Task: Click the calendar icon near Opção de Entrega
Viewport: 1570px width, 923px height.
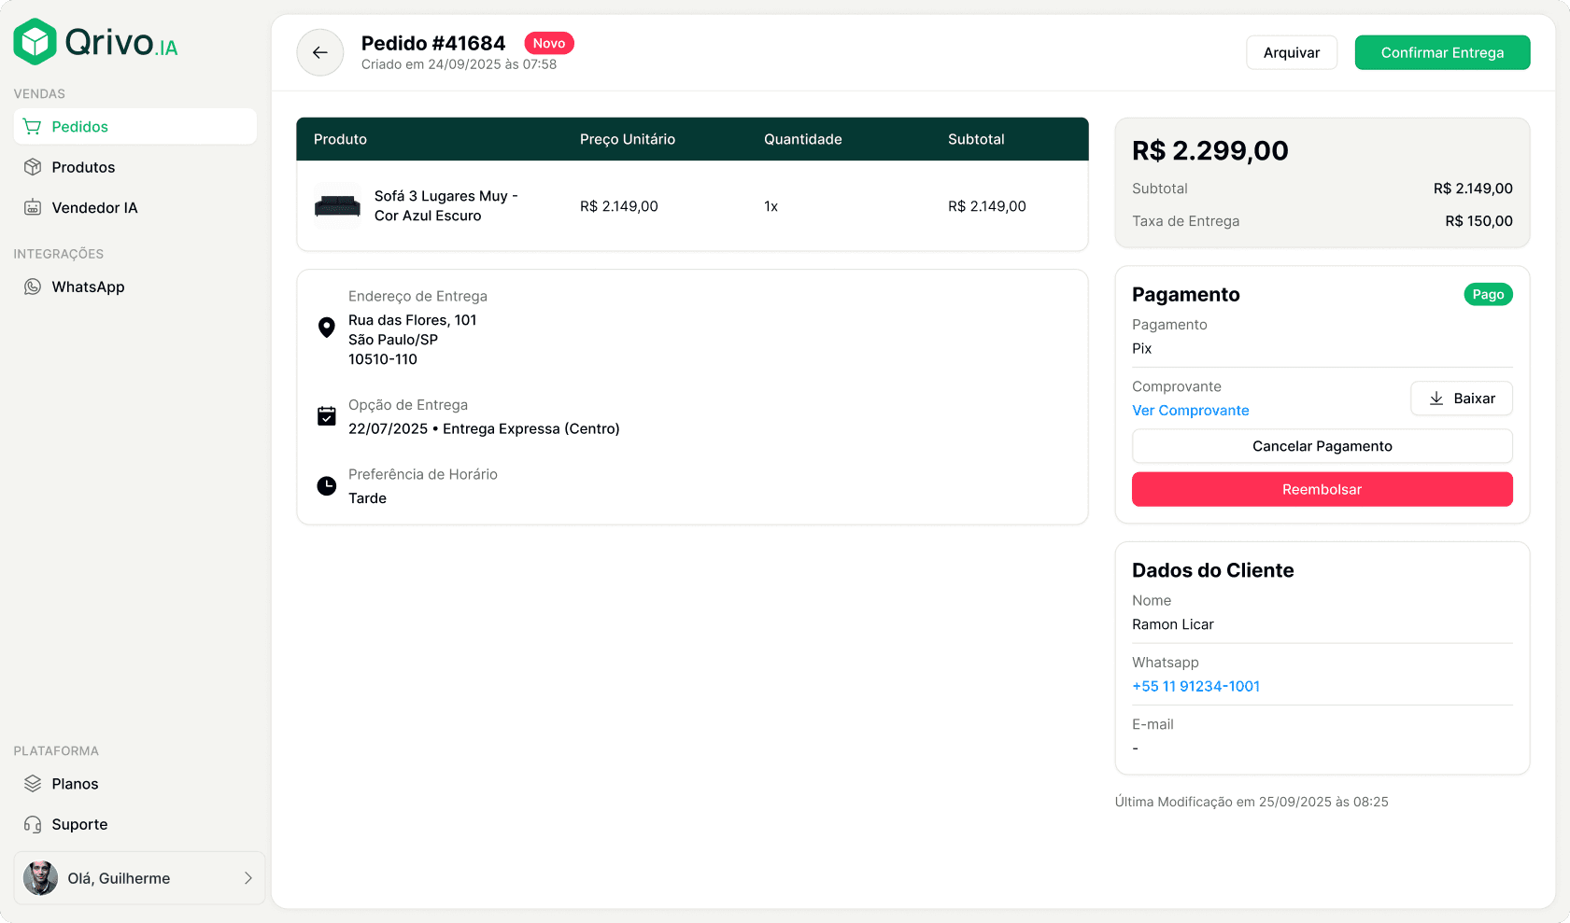Action: coord(326,415)
